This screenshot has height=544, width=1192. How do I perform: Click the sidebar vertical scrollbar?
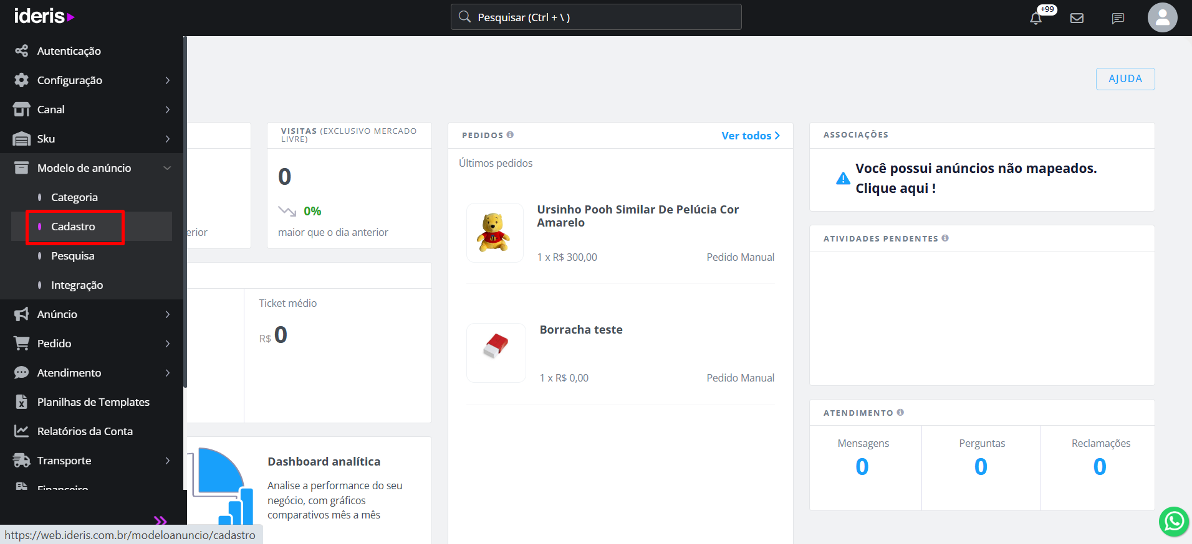[185, 212]
